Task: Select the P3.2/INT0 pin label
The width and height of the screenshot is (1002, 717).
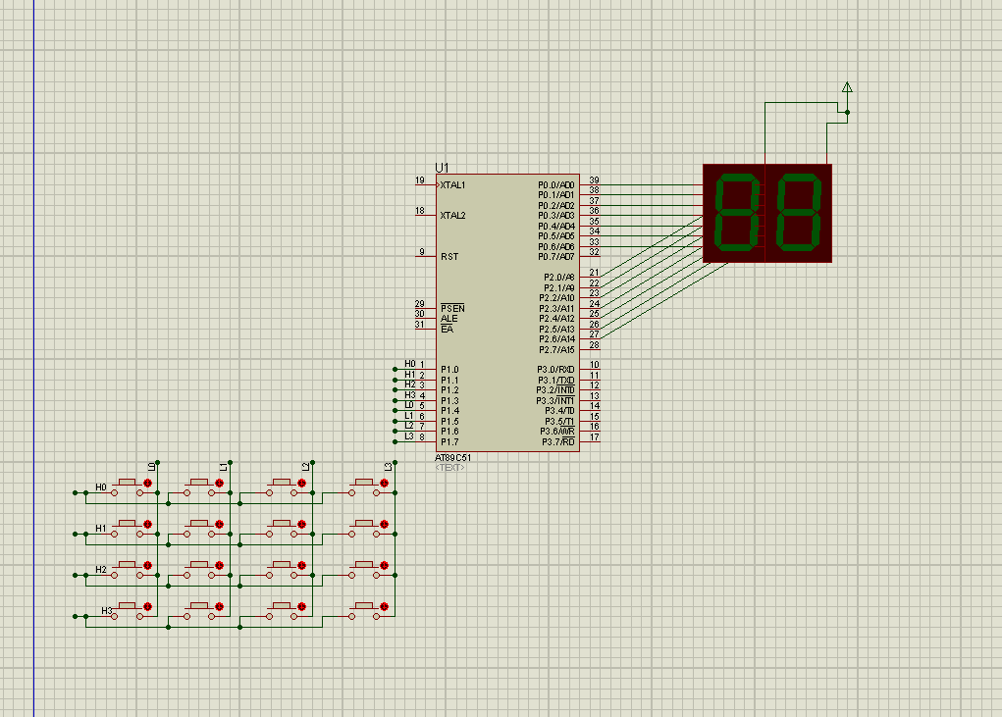Action: pos(555,390)
